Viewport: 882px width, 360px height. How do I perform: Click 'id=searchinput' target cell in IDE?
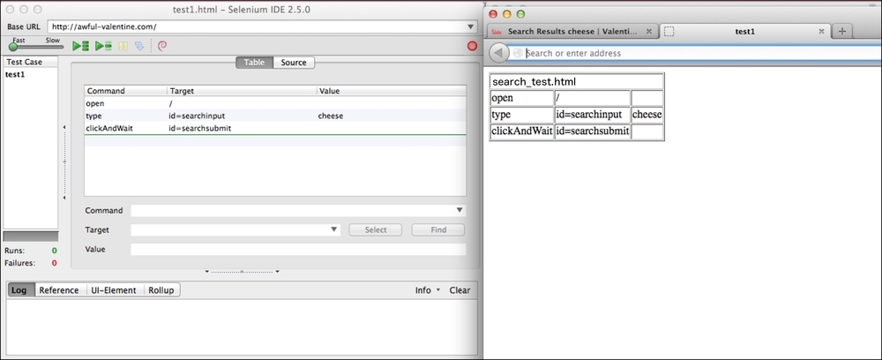[x=198, y=116]
